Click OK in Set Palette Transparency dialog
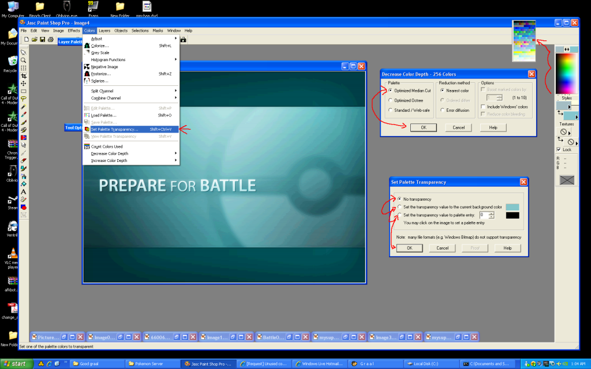Viewport: 591px width, 369px height. 410,248
